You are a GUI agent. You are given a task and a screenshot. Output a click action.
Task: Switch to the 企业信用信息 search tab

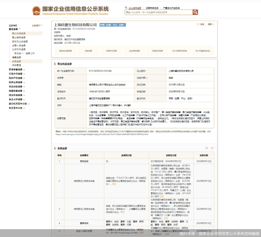[x=135, y=8]
